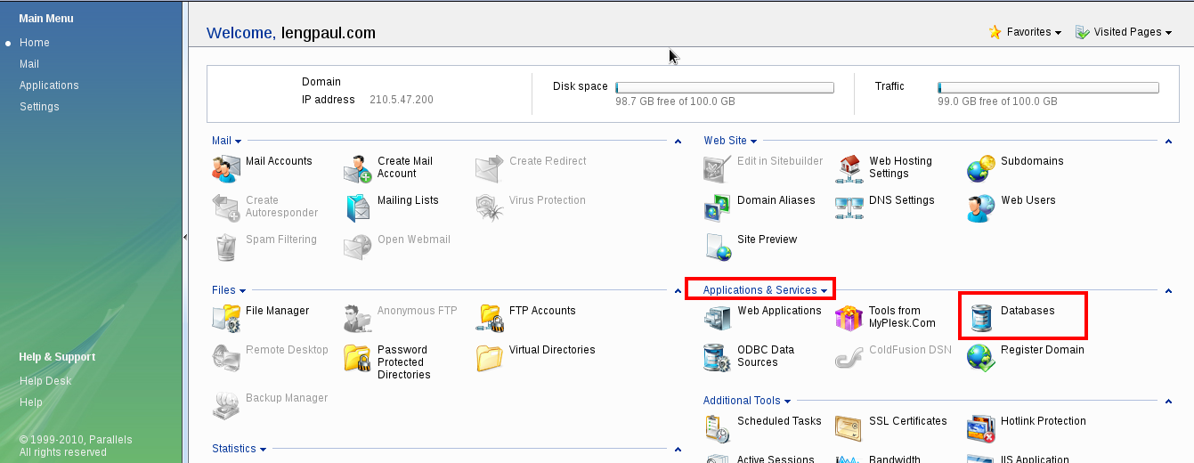Click the File Manager icon
Image resolution: width=1194 pixels, height=463 pixels.
(x=226, y=317)
